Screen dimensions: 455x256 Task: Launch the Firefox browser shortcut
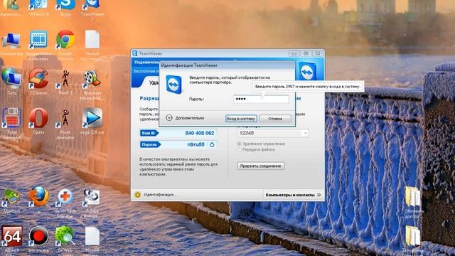click(38, 196)
